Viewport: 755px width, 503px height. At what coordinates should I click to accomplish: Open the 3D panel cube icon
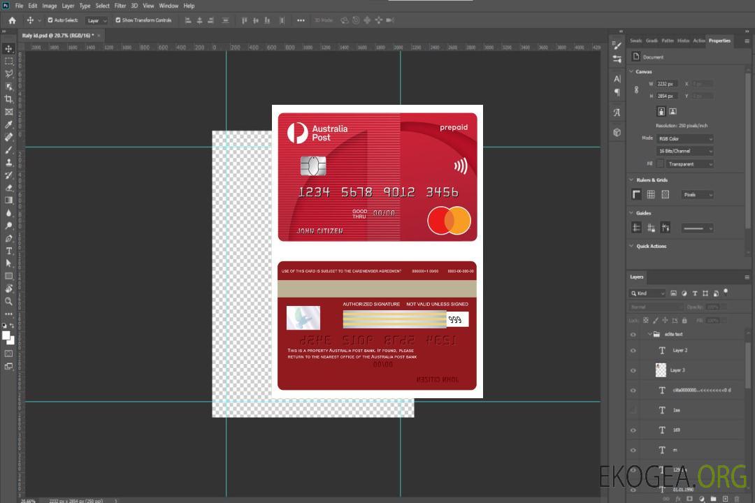(617, 132)
